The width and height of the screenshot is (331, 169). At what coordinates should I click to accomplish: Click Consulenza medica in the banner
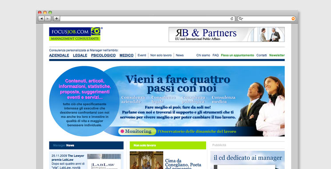[223, 100]
